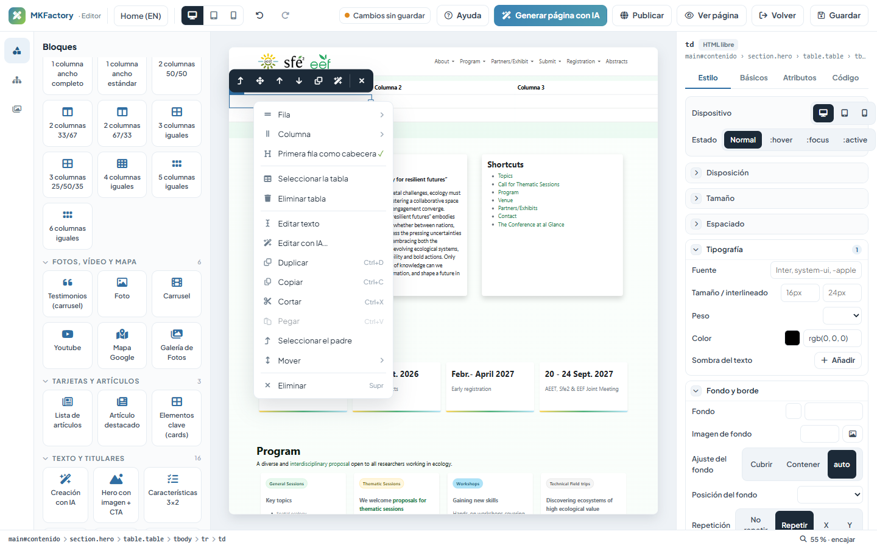Set state to :hover

pos(781,140)
